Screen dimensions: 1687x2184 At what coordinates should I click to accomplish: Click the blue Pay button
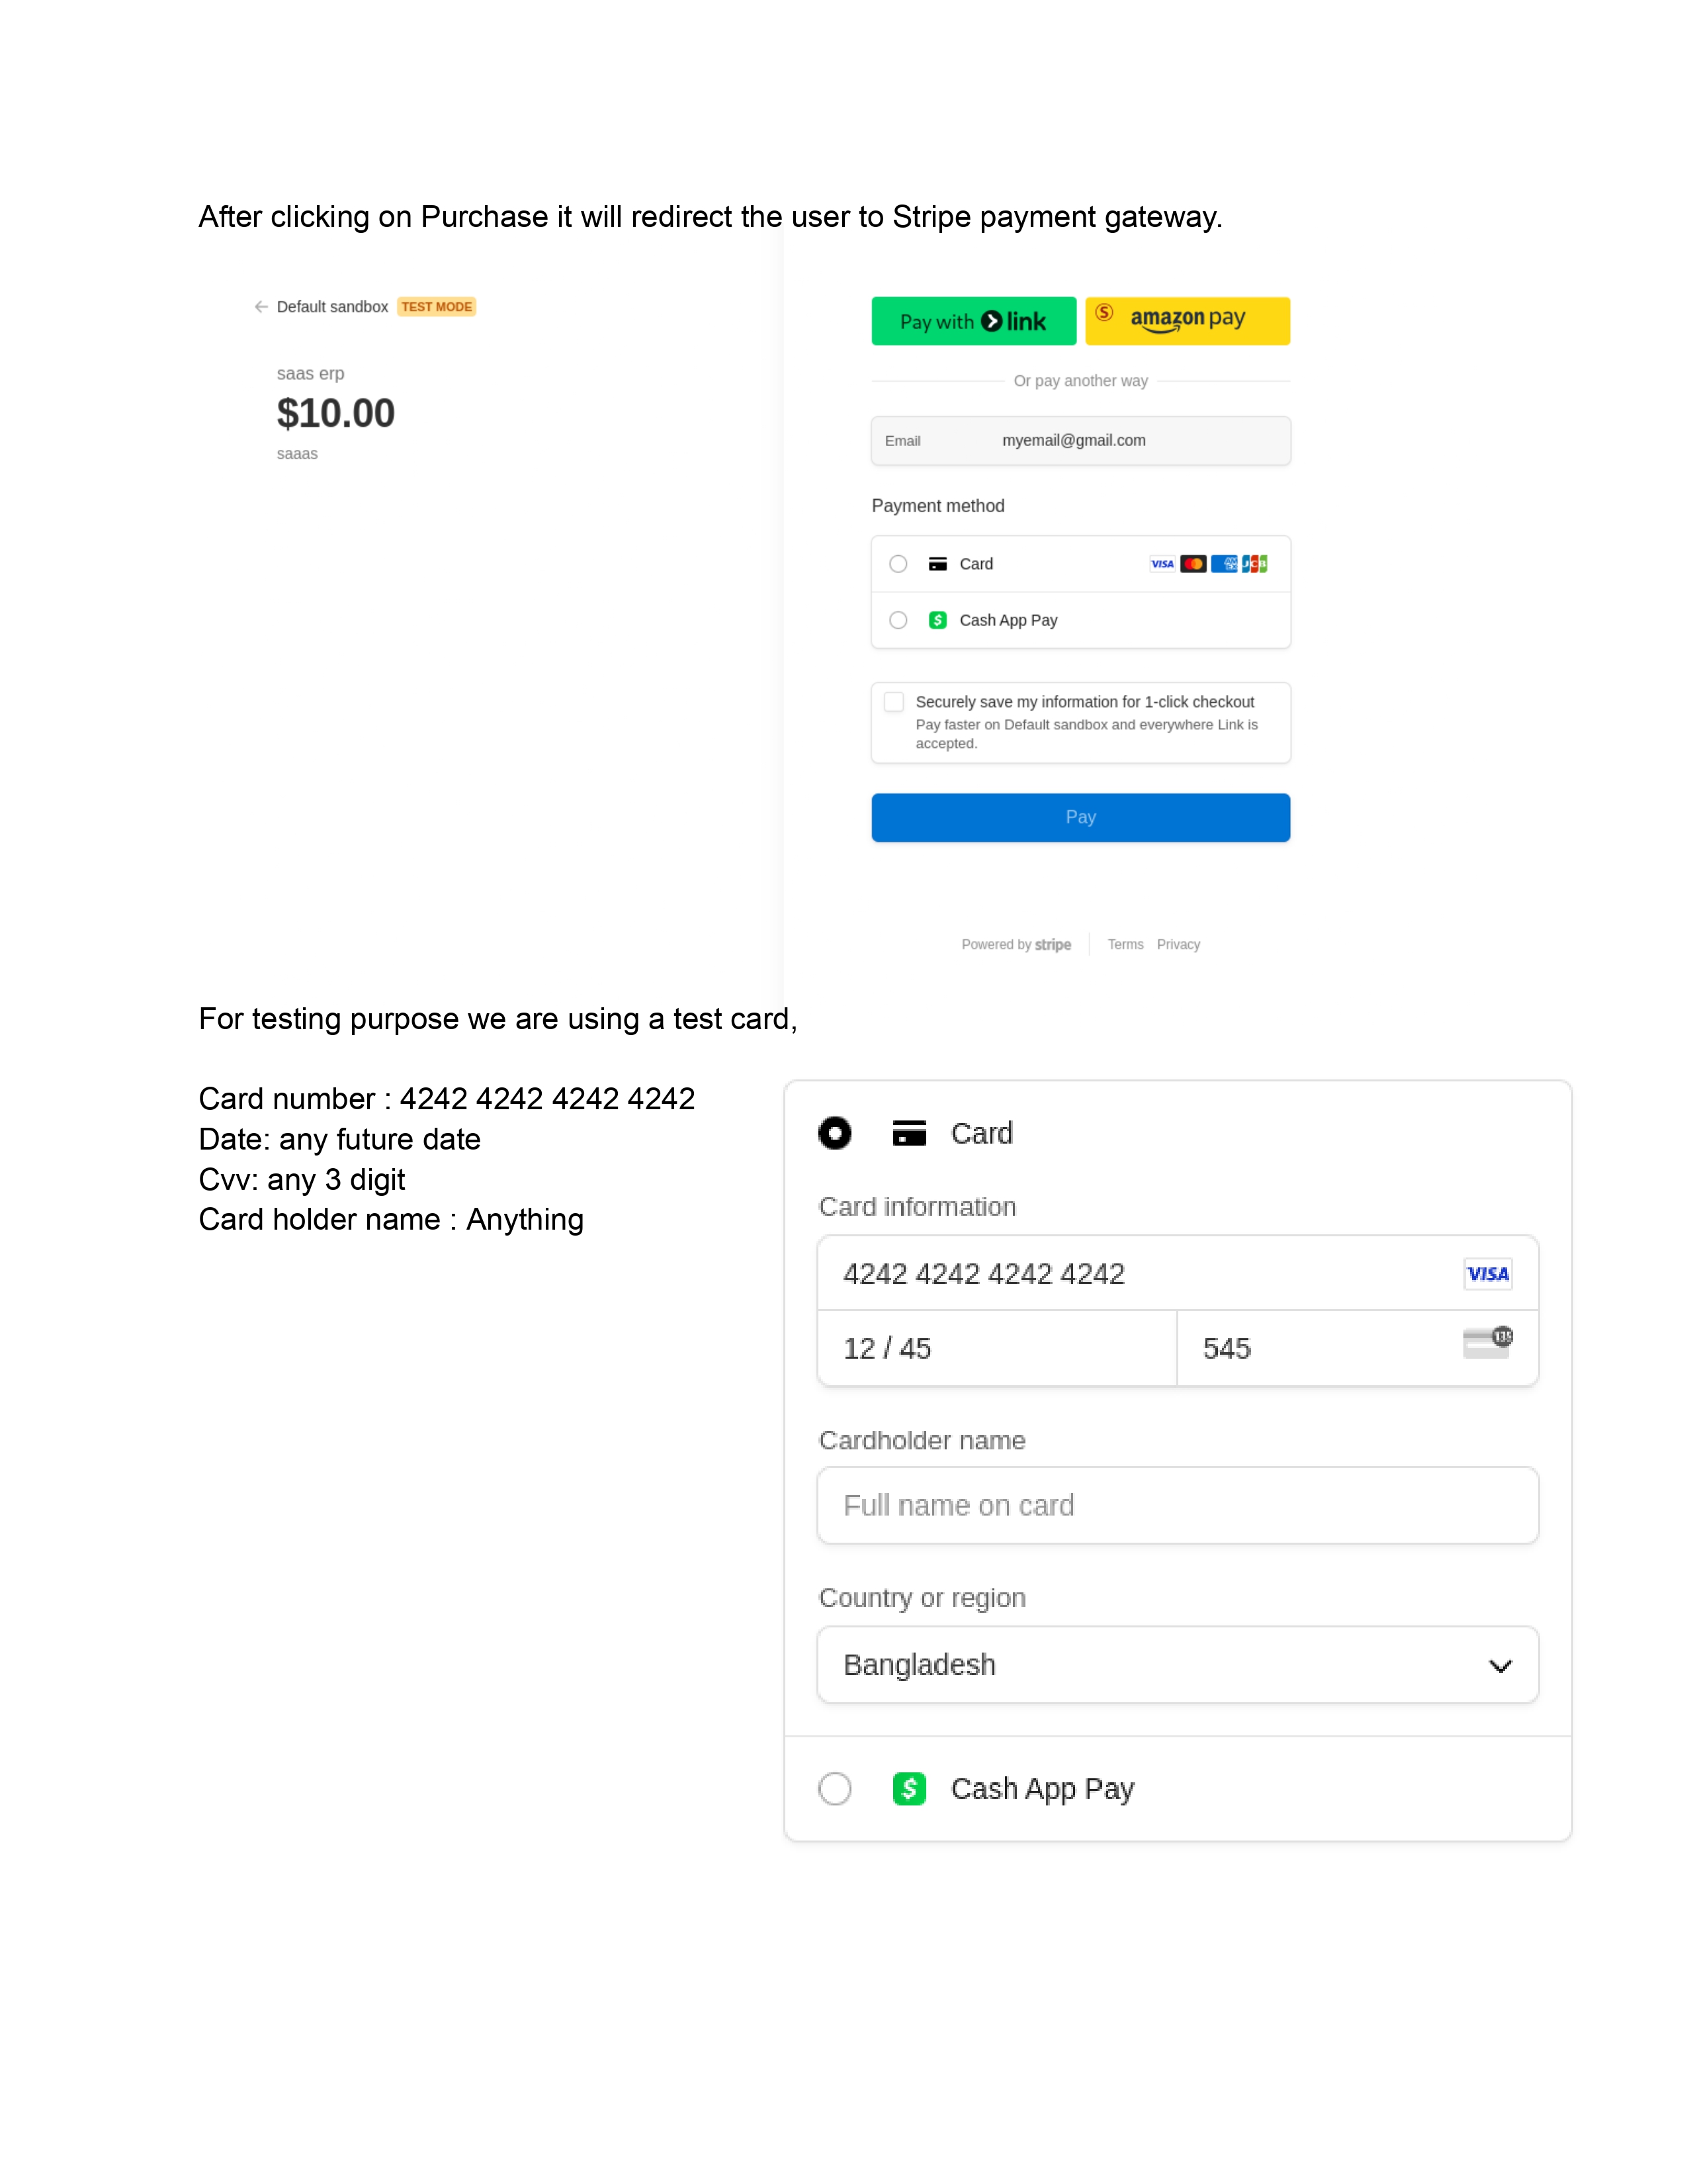(x=1080, y=817)
